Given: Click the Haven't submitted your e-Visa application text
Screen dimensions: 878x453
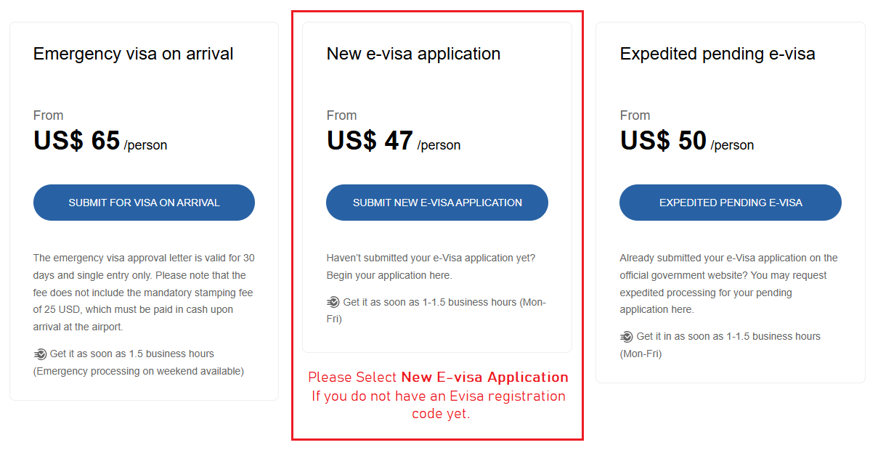Looking at the screenshot, I should (431, 266).
